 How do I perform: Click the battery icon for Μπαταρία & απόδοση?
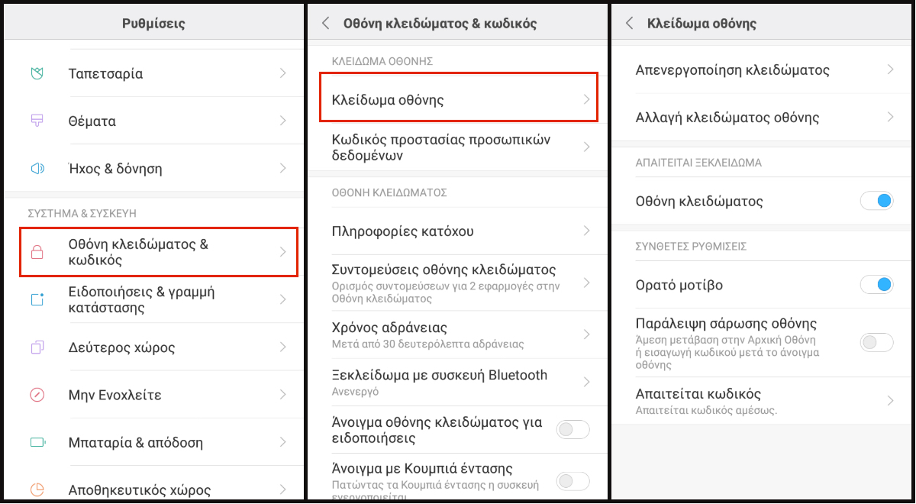[37, 442]
